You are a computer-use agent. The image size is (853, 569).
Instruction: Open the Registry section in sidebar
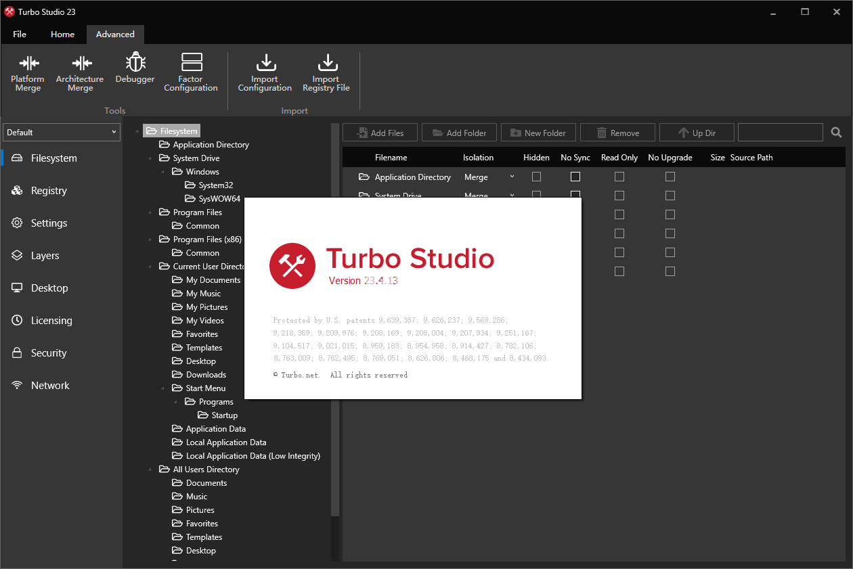point(61,191)
